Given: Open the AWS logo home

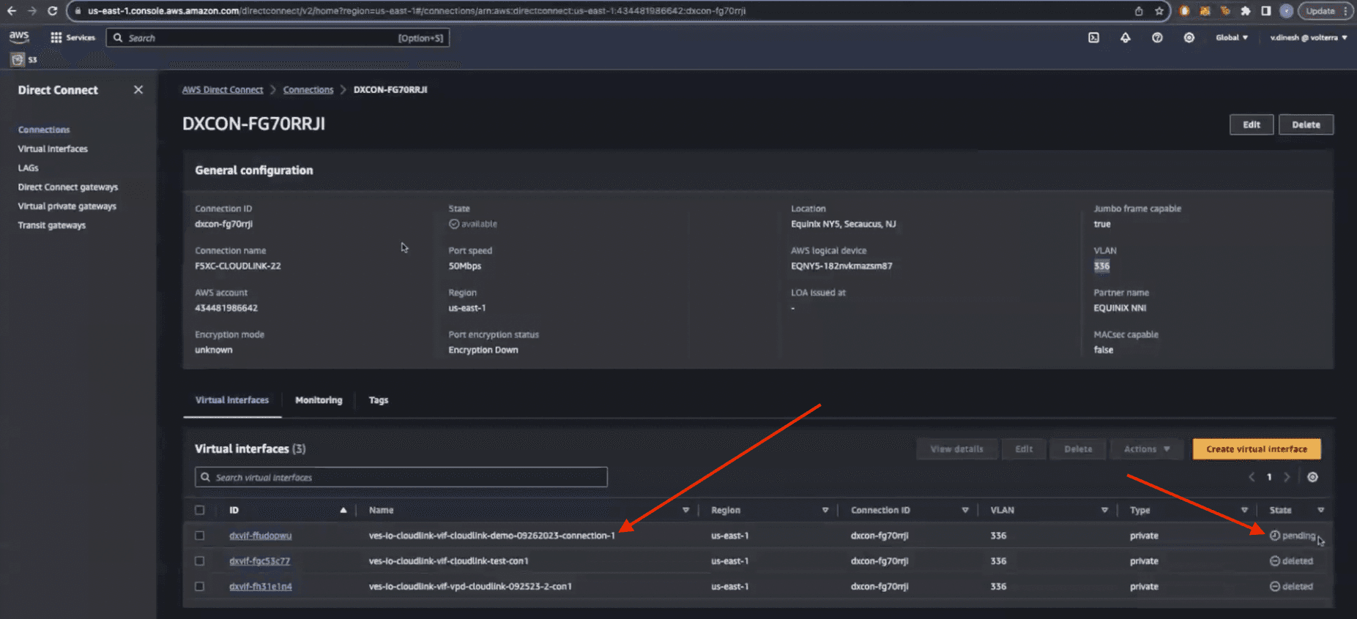Looking at the screenshot, I should tap(19, 37).
